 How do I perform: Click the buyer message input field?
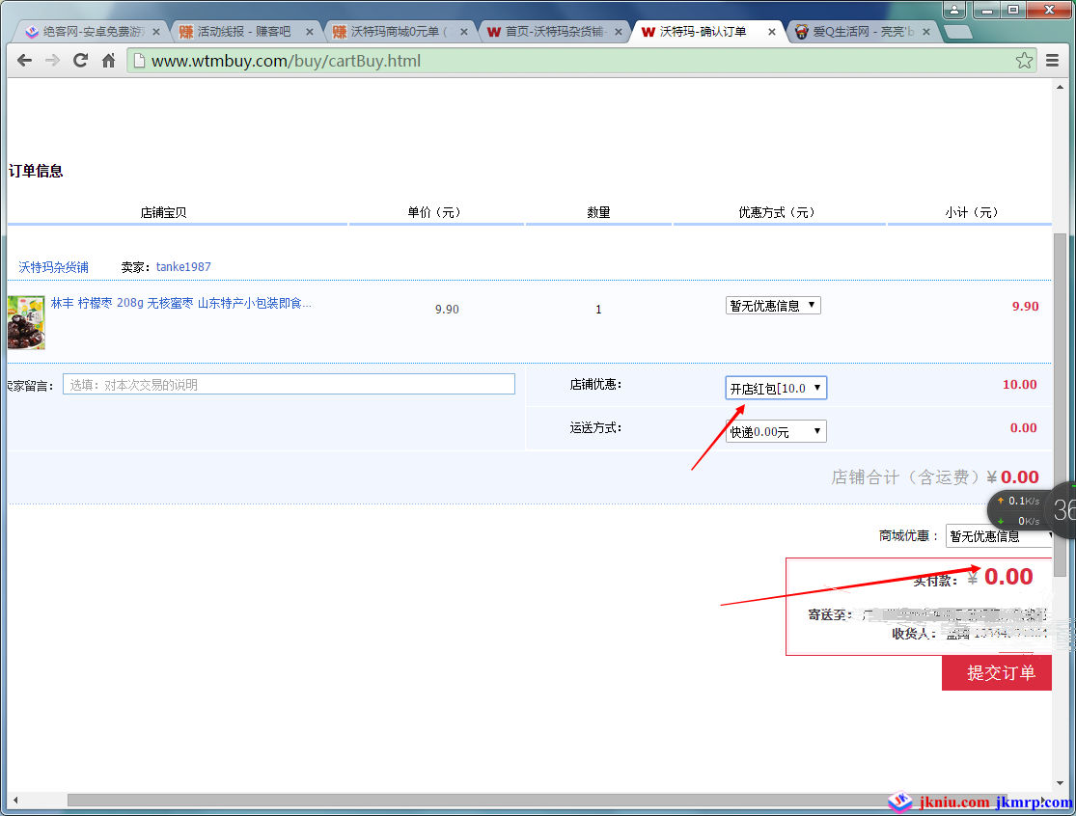point(289,385)
